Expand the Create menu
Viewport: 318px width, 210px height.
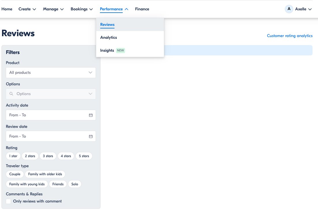coord(27,9)
